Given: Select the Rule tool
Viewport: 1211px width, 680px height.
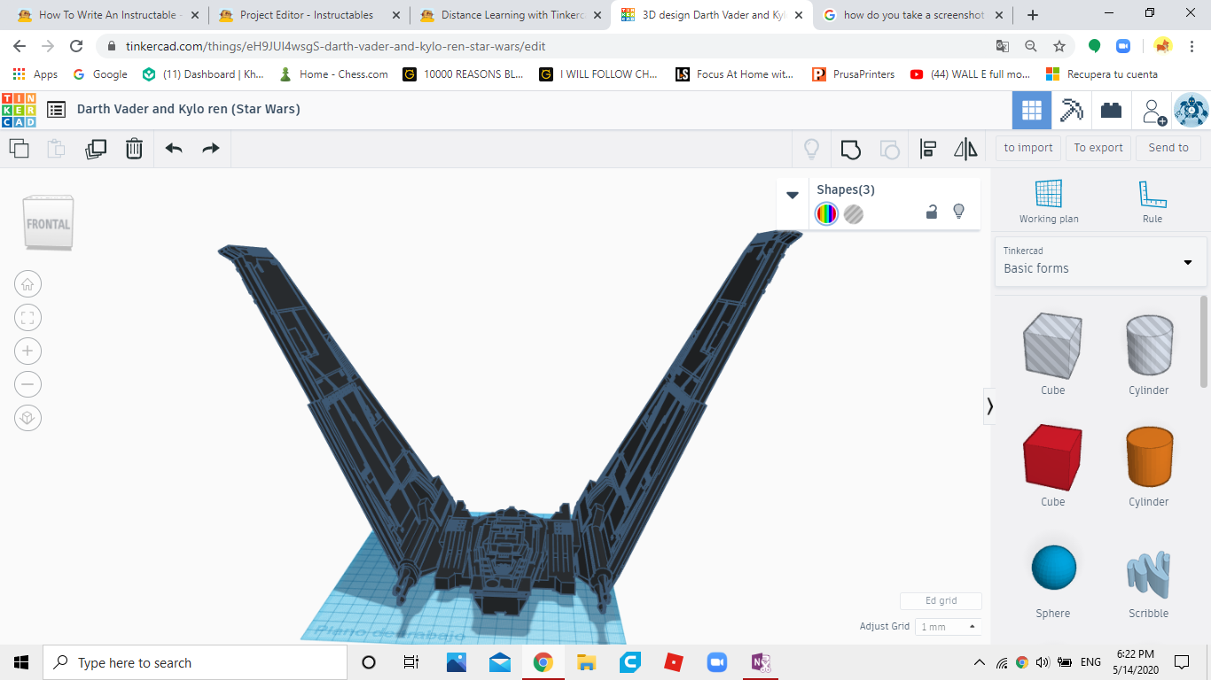Looking at the screenshot, I should coord(1152,201).
